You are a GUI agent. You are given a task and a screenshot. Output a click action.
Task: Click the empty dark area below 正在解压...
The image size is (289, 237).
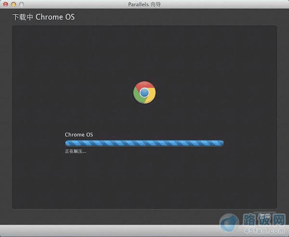144,181
